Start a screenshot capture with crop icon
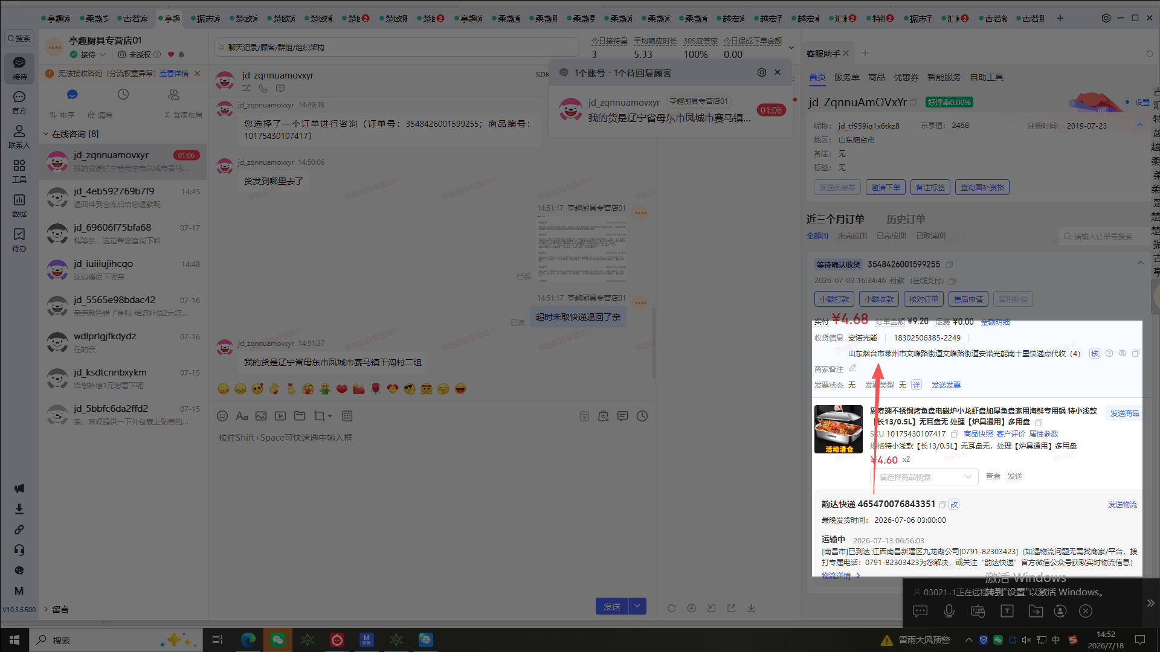 click(319, 416)
